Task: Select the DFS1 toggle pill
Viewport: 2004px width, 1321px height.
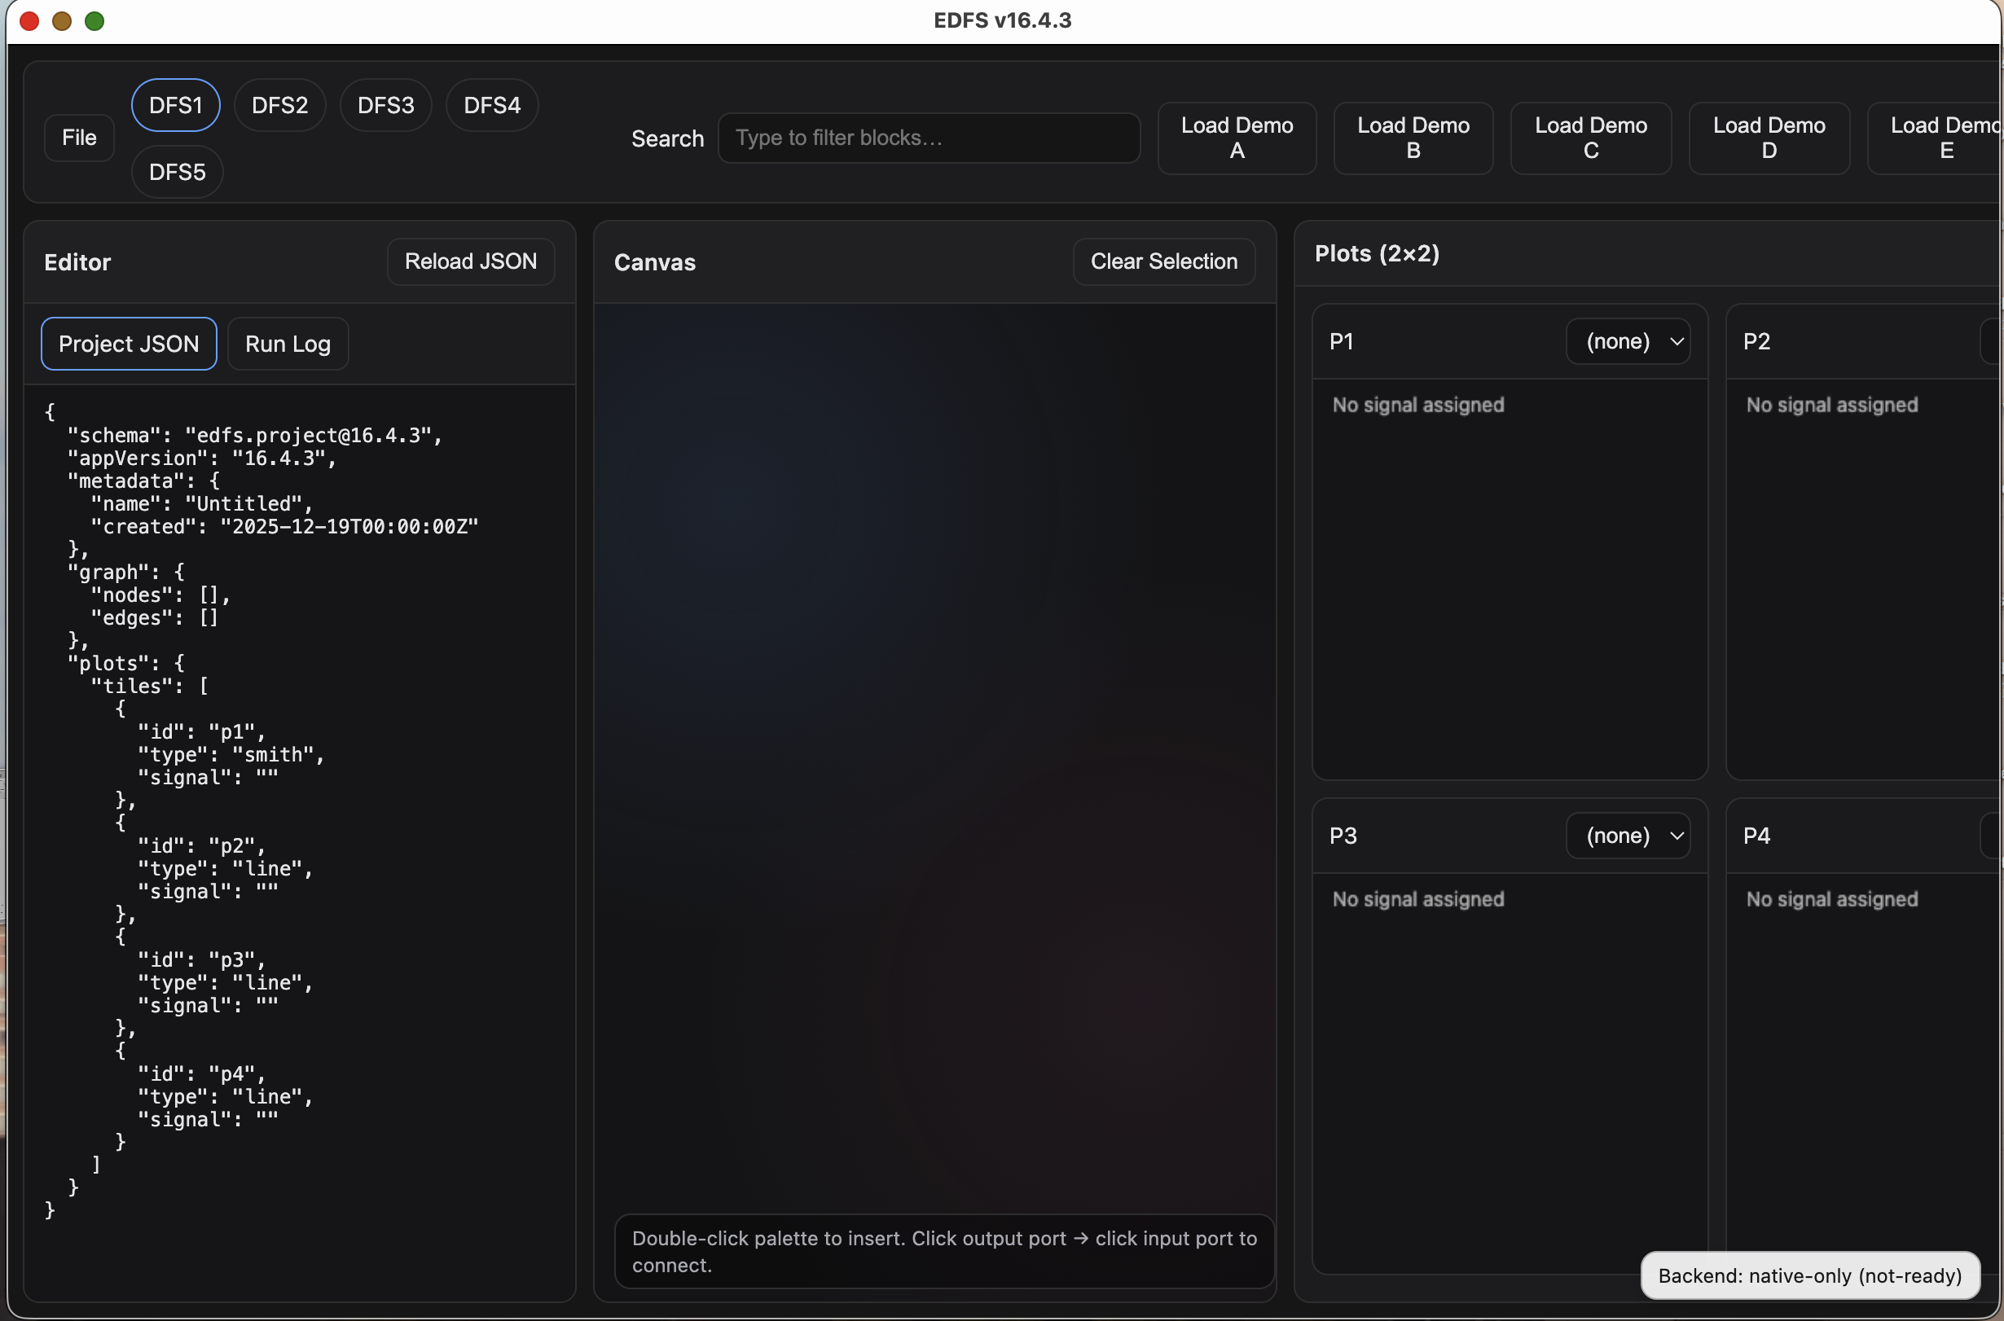Action: pyautogui.click(x=175, y=105)
